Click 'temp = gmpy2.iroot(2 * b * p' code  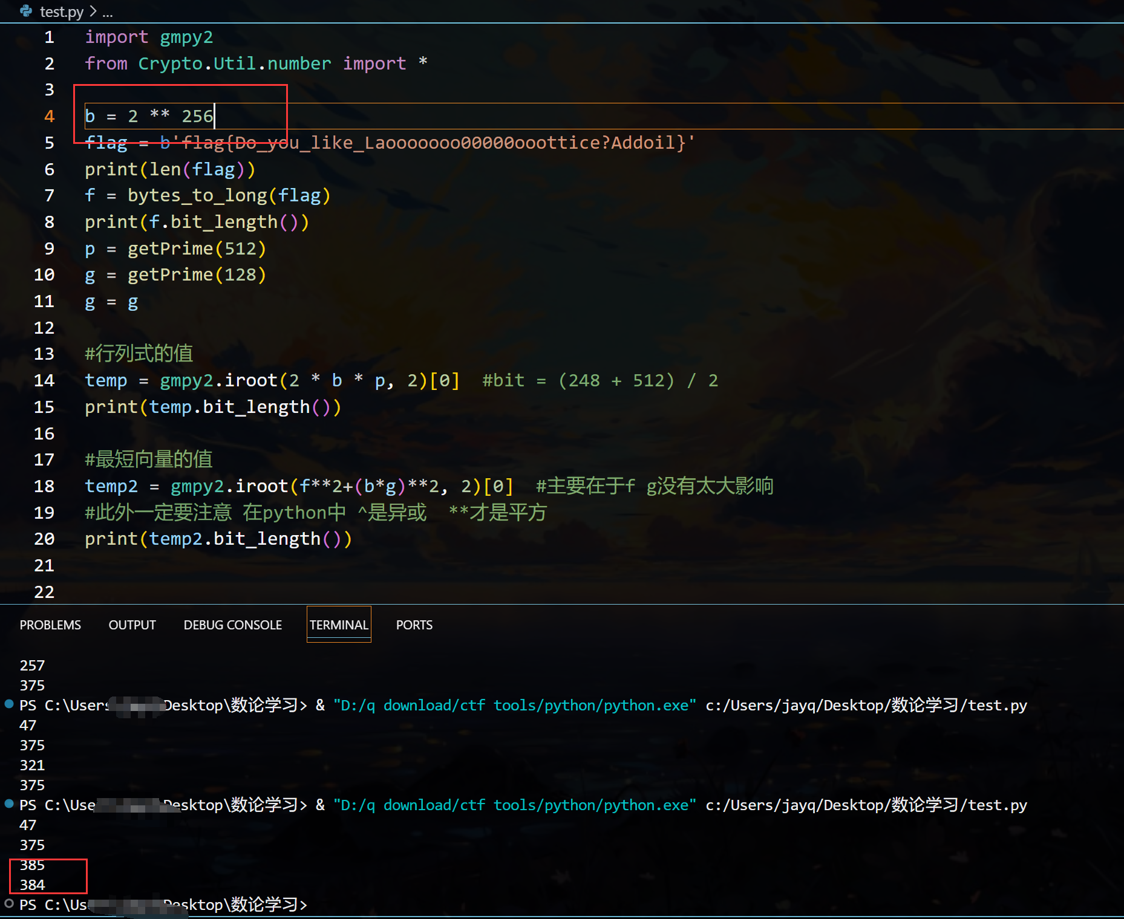[235, 380]
